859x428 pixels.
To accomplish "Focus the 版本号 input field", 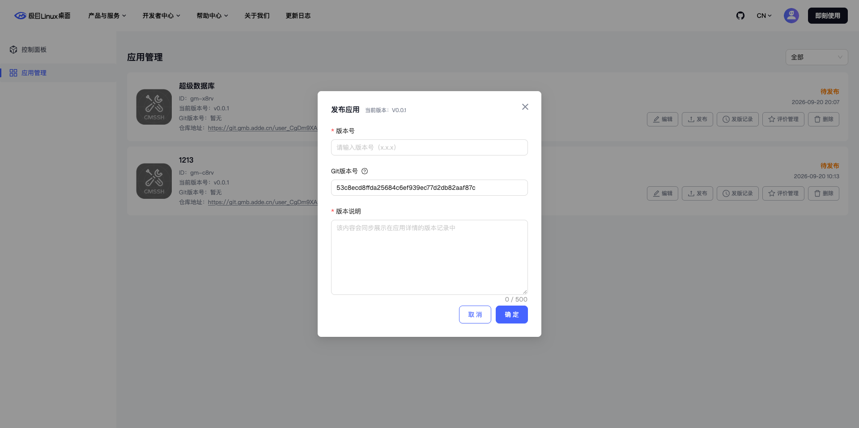I will 429,147.
